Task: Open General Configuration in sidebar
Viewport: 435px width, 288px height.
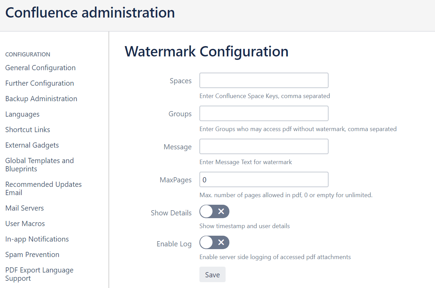Action: (40, 68)
